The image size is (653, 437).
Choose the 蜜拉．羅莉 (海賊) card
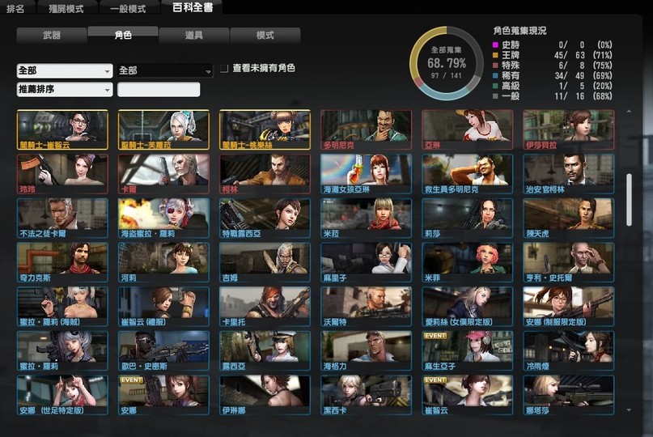(x=62, y=306)
